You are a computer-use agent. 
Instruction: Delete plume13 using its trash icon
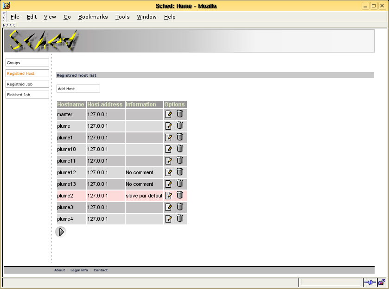(180, 184)
